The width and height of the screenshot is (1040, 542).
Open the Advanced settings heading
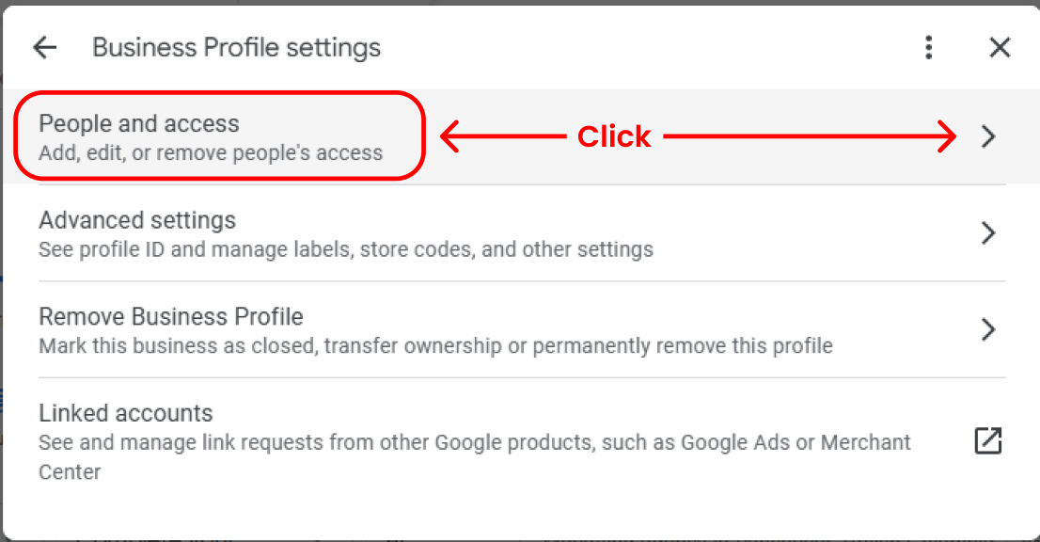[x=137, y=220]
